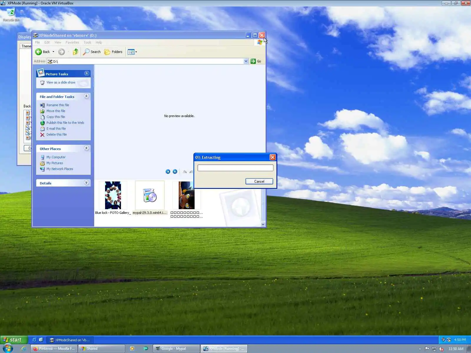Click the Action Center flag tray icon
The height and width of the screenshot is (353, 471).
(x=427, y=349)
